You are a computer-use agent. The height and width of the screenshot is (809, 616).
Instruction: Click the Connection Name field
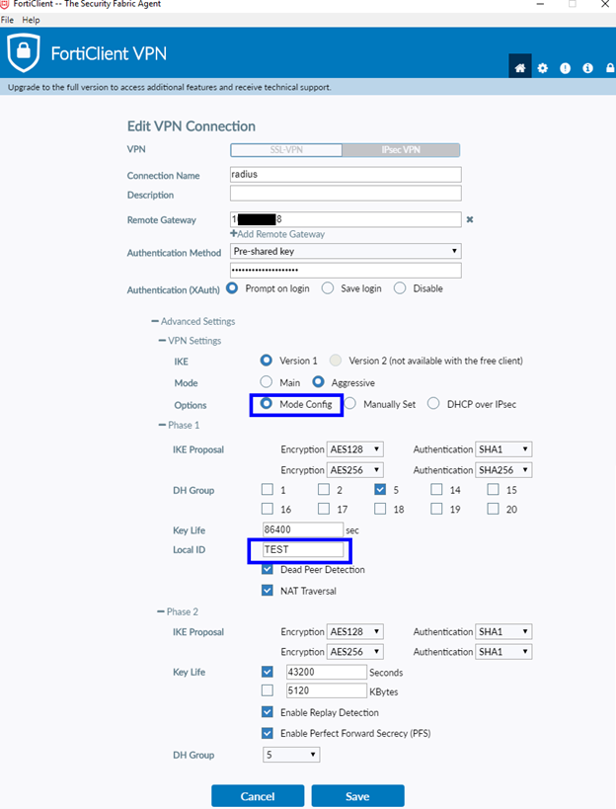click(346, 175)
